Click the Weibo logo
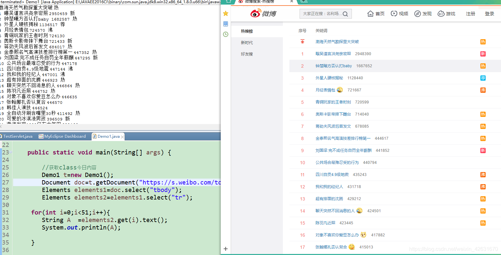 (263, 13)
